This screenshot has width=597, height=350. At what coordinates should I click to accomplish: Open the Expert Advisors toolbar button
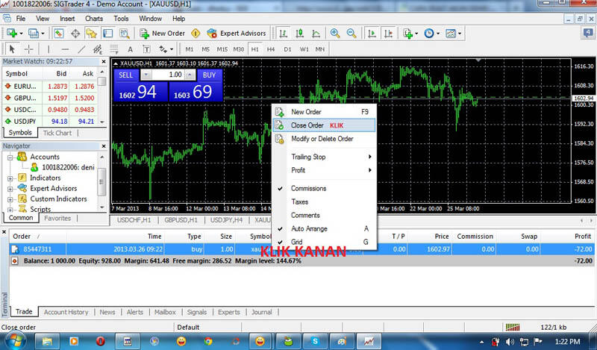tap(236, 34)
